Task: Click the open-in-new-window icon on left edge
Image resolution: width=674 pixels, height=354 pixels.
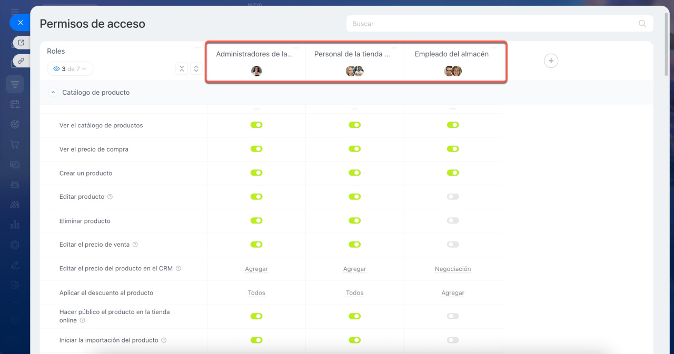Action: point(21,43)
